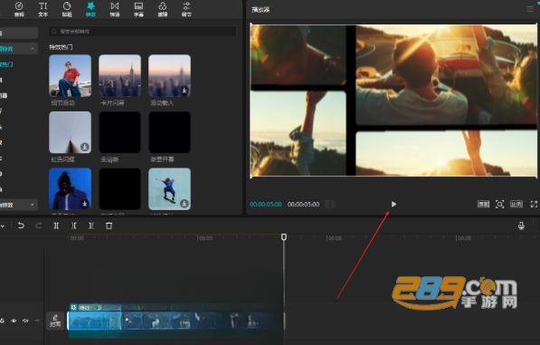540x345 pixels.
Task: Open the Audio music icon tab
Action: pos(19,9)
